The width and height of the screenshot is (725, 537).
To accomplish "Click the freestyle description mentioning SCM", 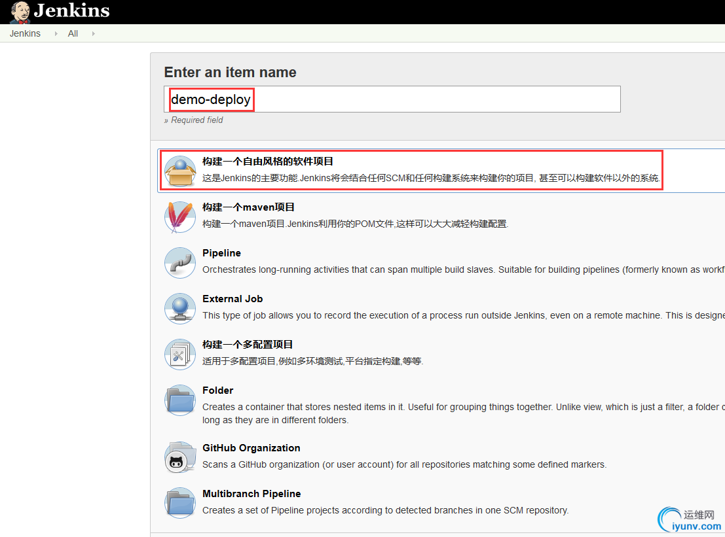I will (x=432, y=178).
